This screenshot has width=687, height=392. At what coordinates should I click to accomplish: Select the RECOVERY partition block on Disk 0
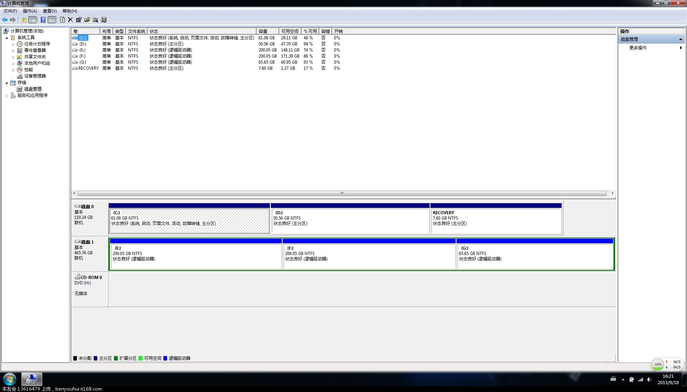496,221
